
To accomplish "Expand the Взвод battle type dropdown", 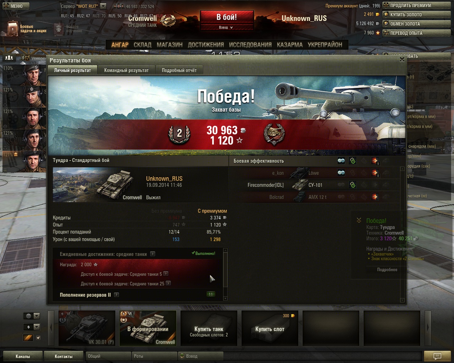I will click(x=227, y=27).
